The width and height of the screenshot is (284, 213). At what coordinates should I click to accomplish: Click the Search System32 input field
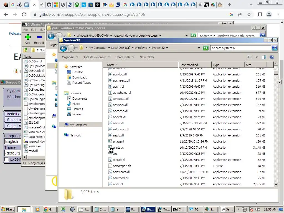tap(241, 48)
